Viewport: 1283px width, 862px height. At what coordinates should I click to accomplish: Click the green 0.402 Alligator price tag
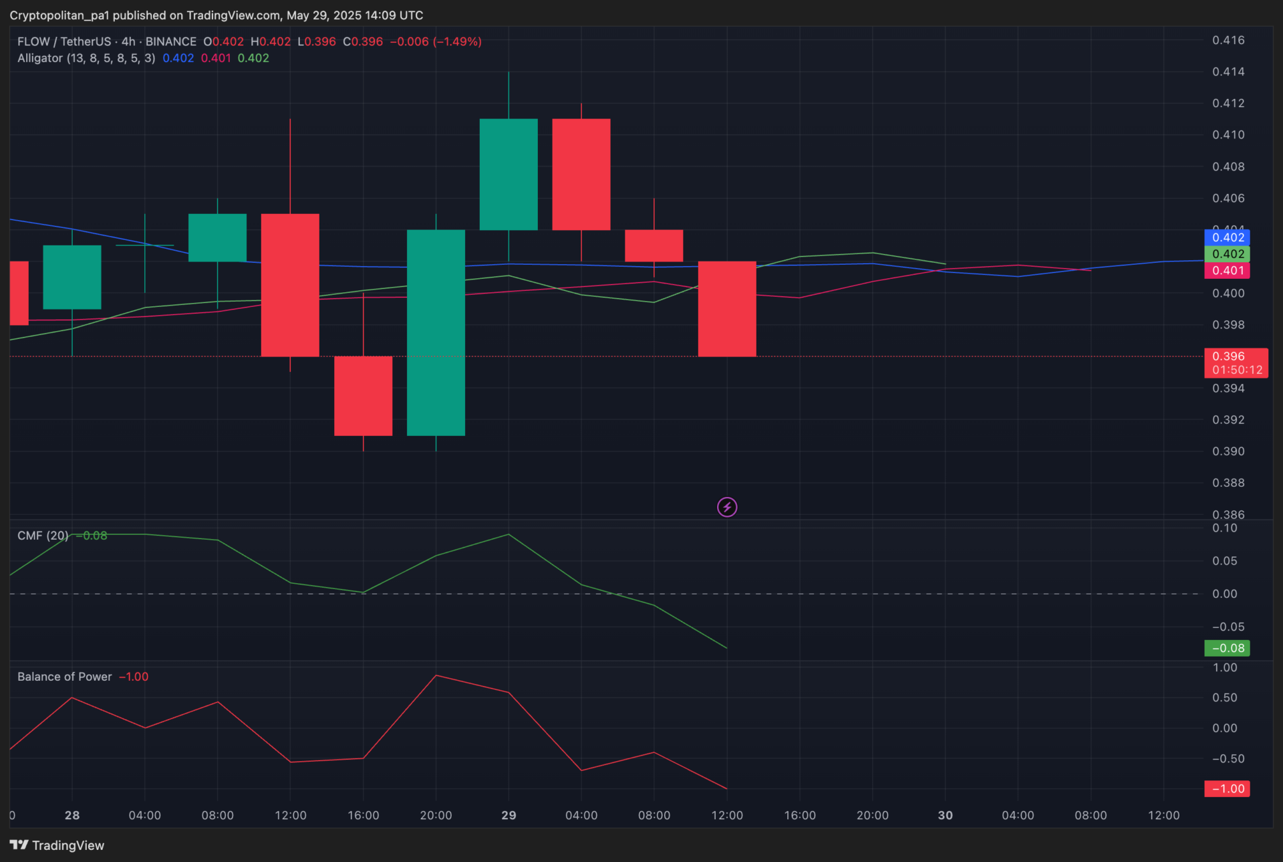pyautogui.click(x=1227, y=254)
